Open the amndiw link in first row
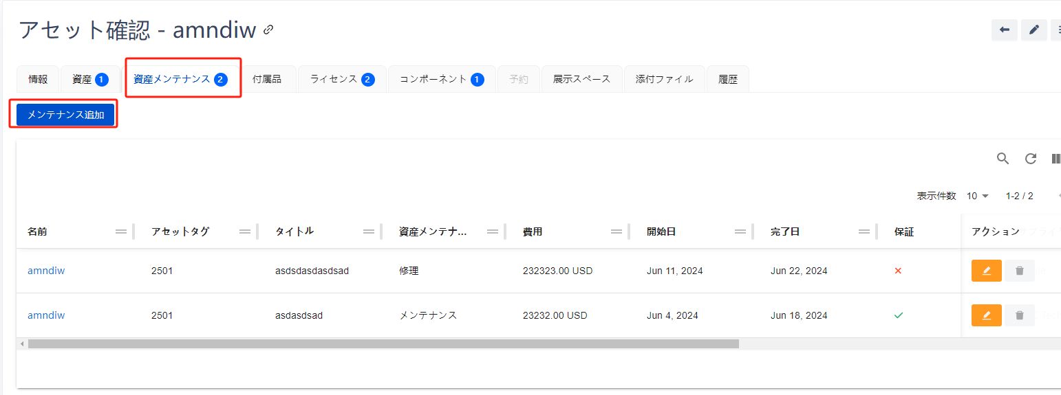The width and height of the screenshot is (1061, 395). pyautogui.click(x=46, y=271)
